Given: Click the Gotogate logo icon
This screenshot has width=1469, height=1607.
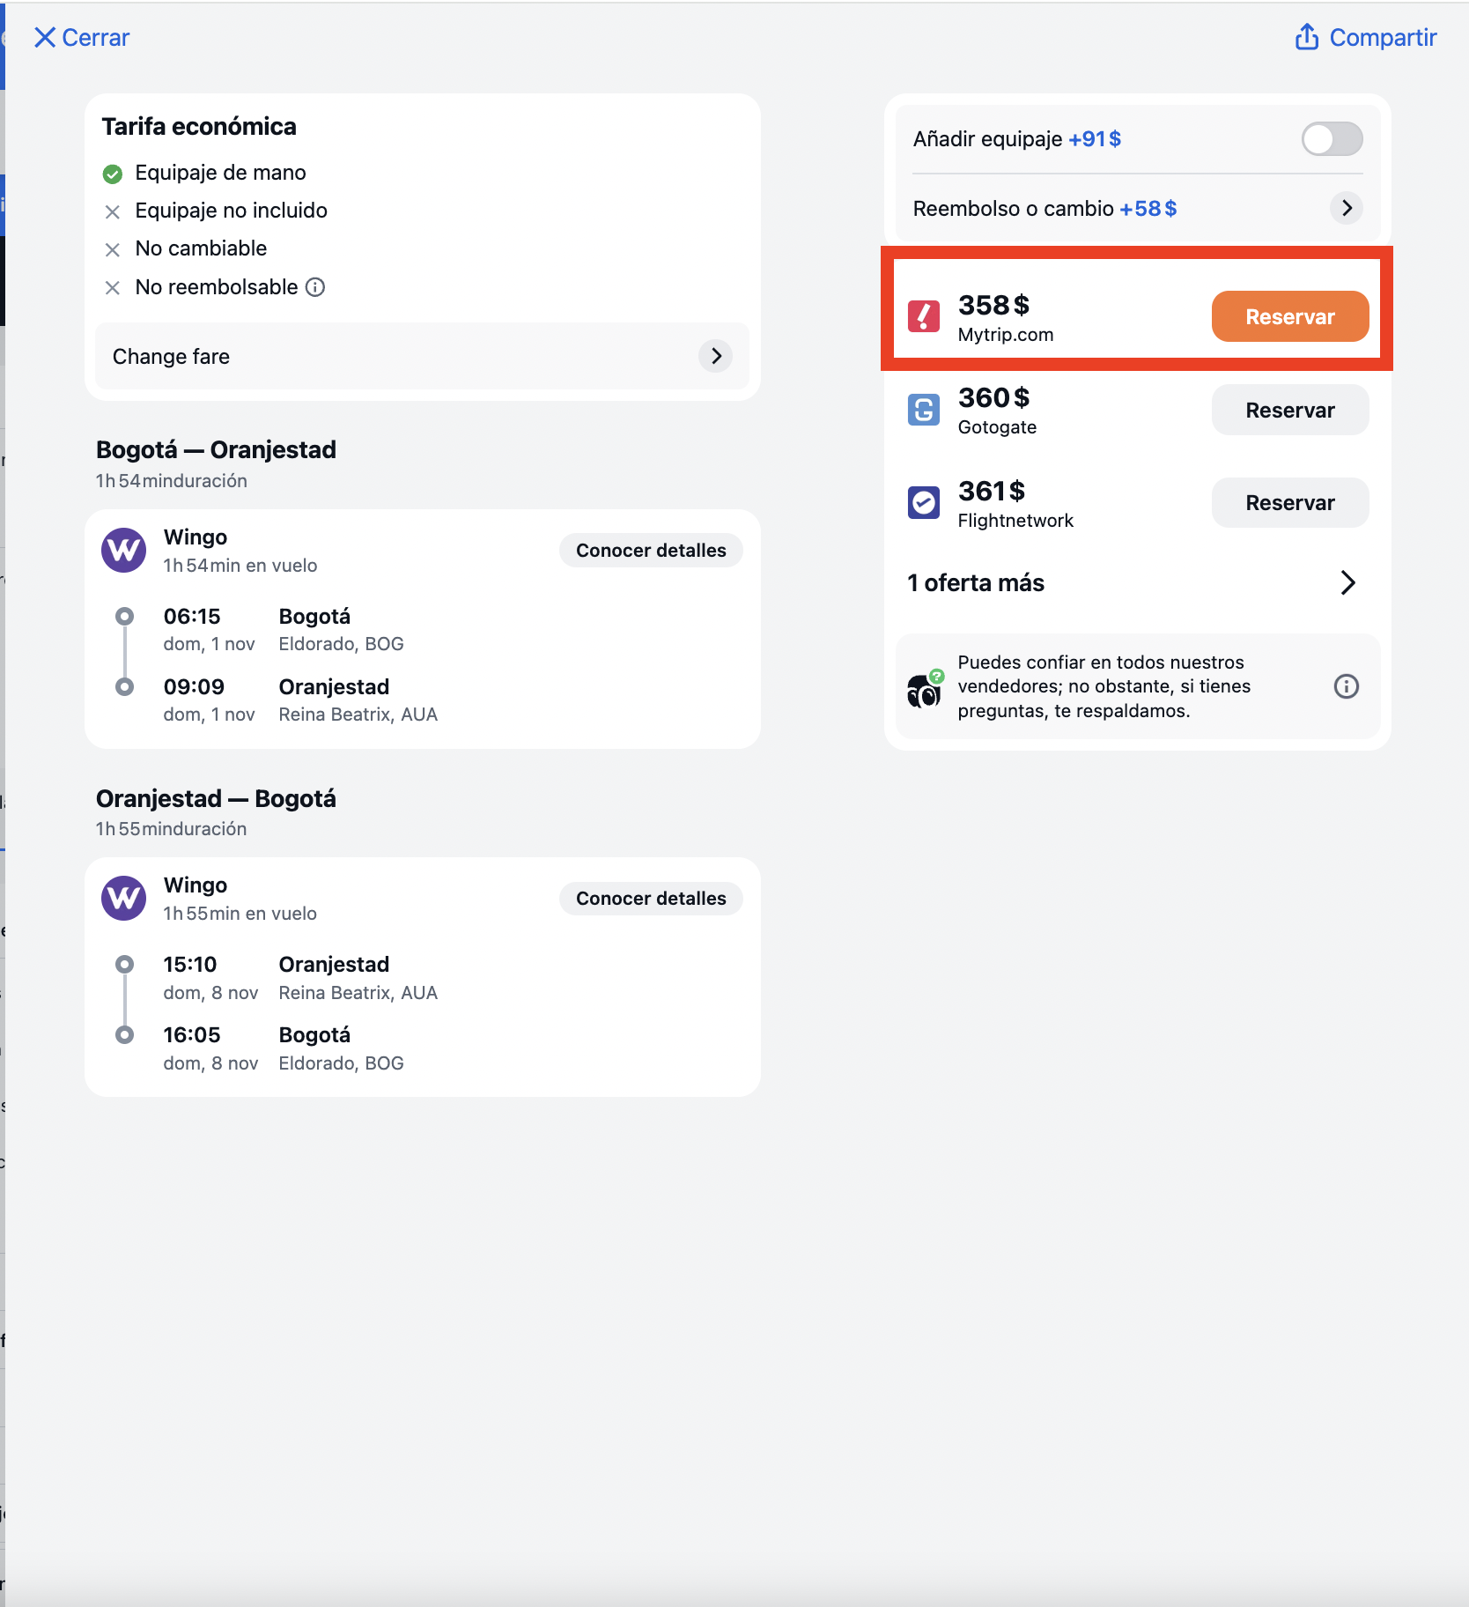Looking at the screenshot, I should (924, 410).
